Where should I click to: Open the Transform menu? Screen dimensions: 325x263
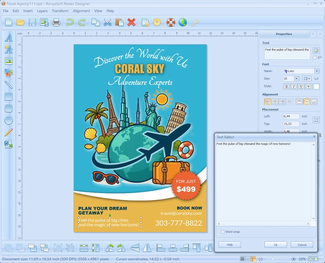click(x=60, y=11)
